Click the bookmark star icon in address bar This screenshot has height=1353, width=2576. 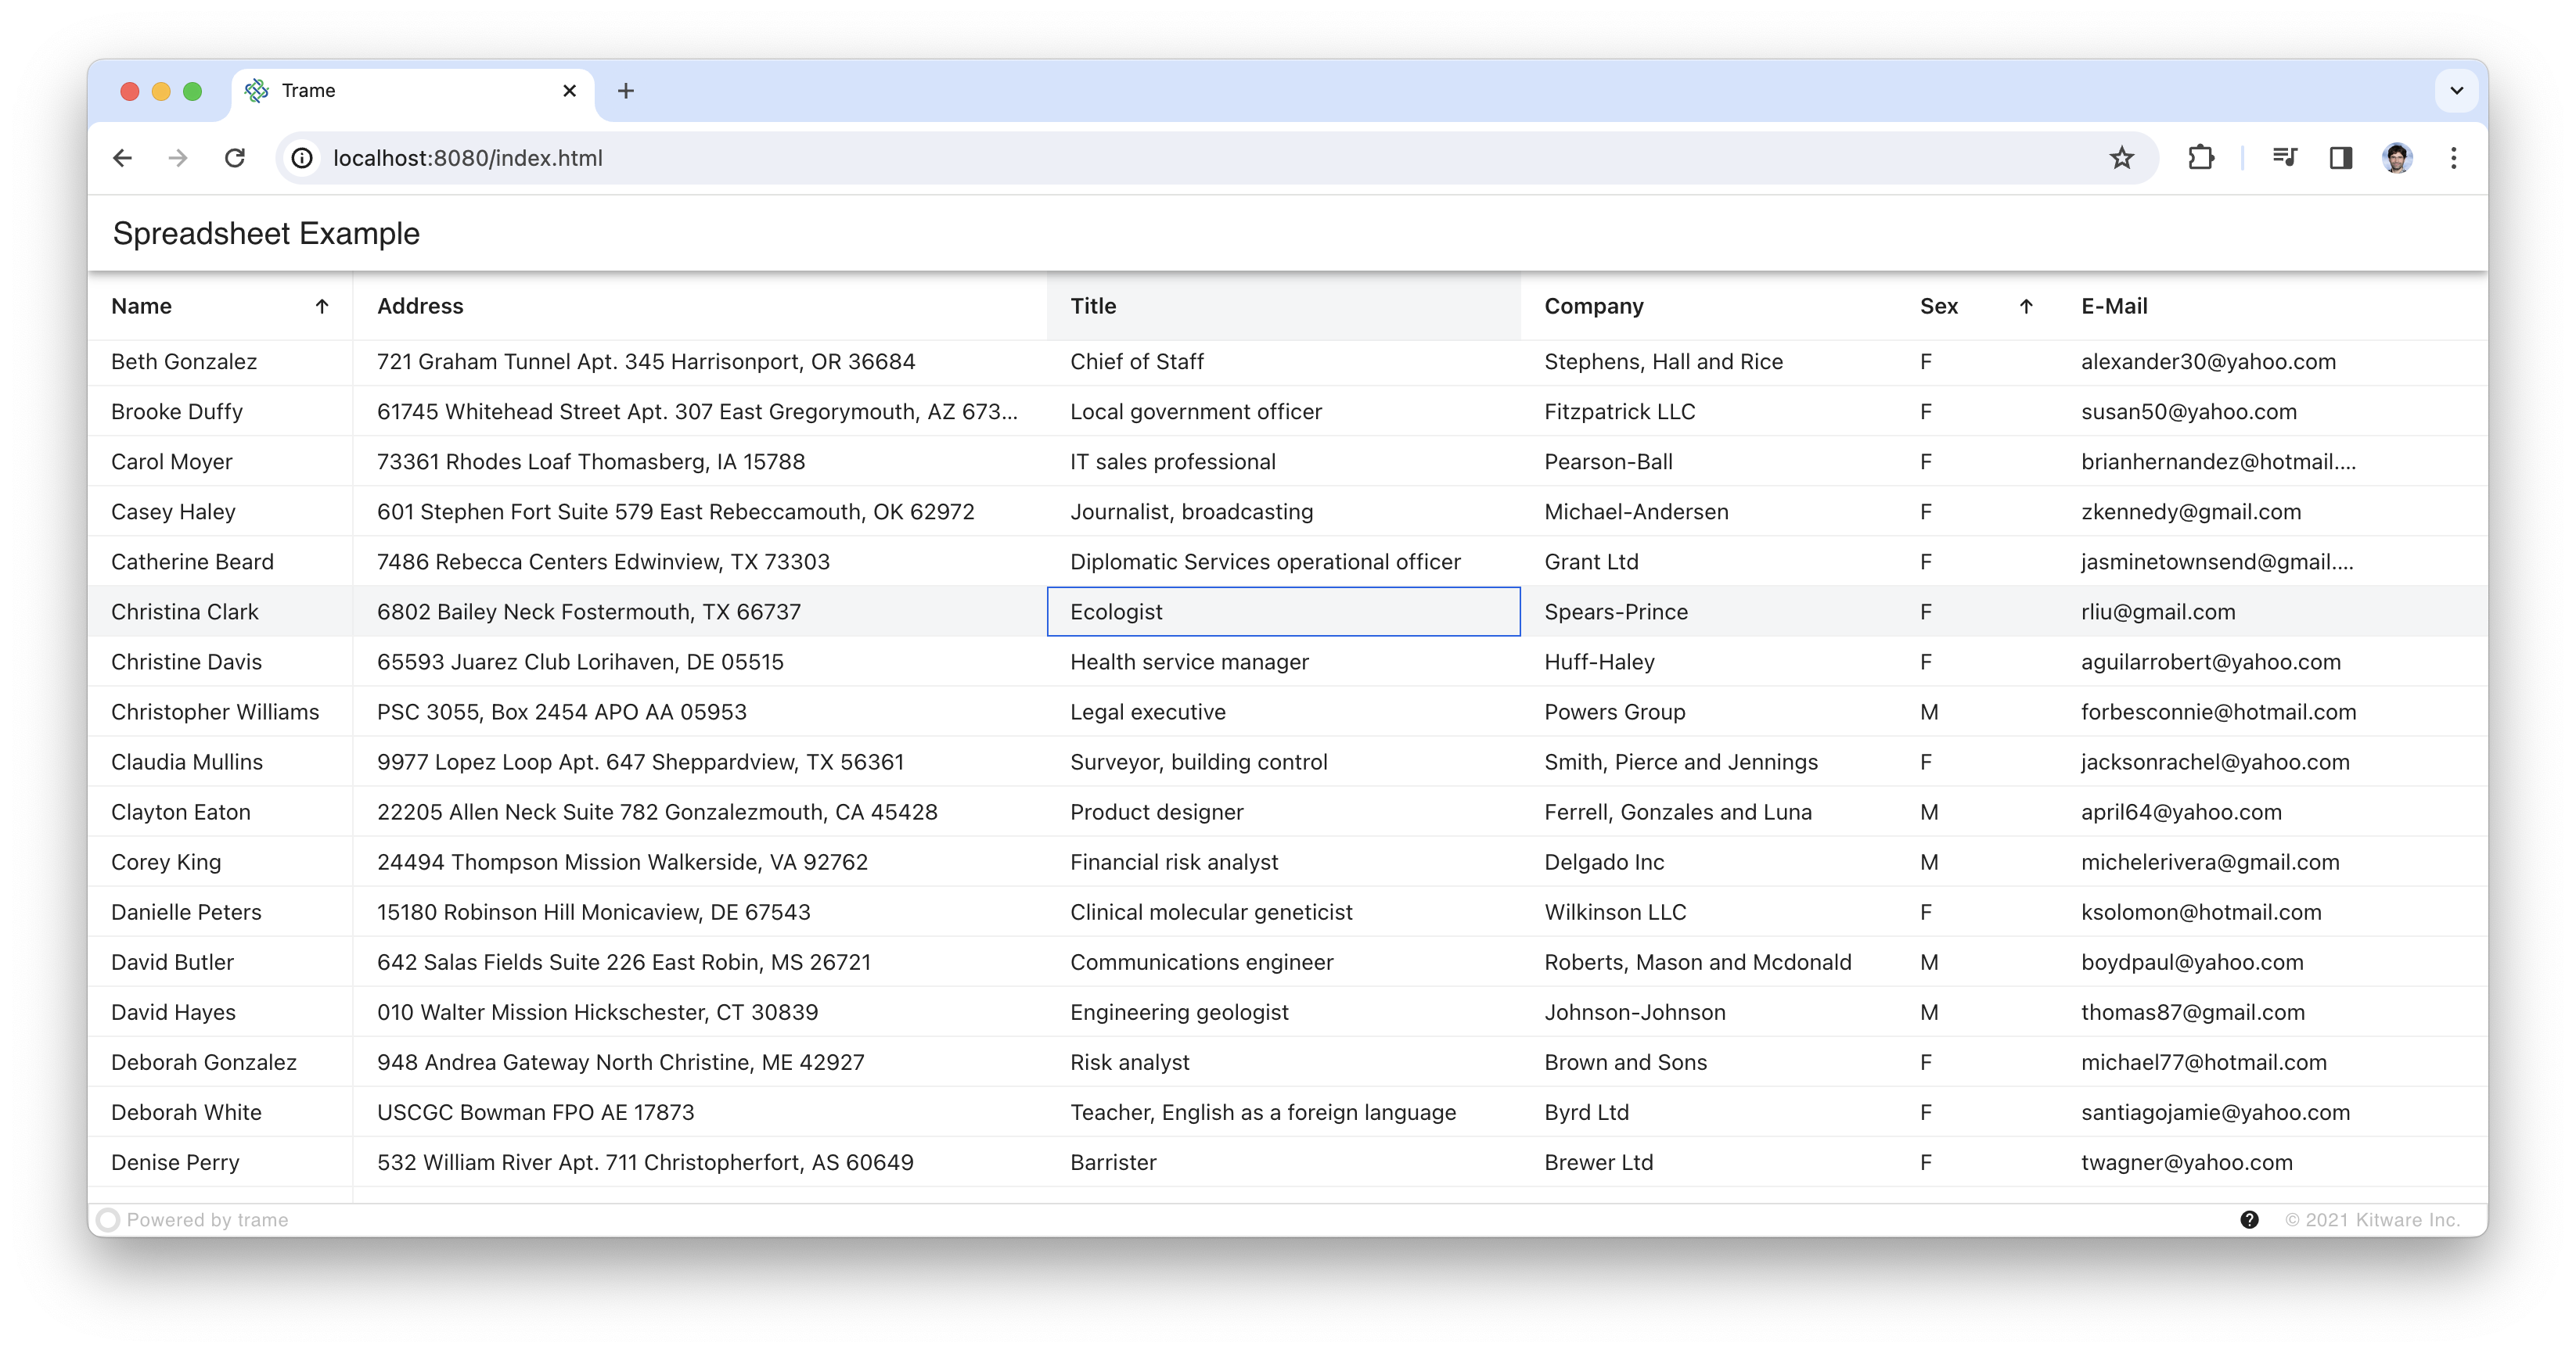(x=2123, y=156)
